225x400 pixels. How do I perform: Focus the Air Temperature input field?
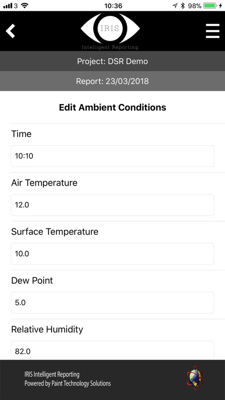click(112, 205)
